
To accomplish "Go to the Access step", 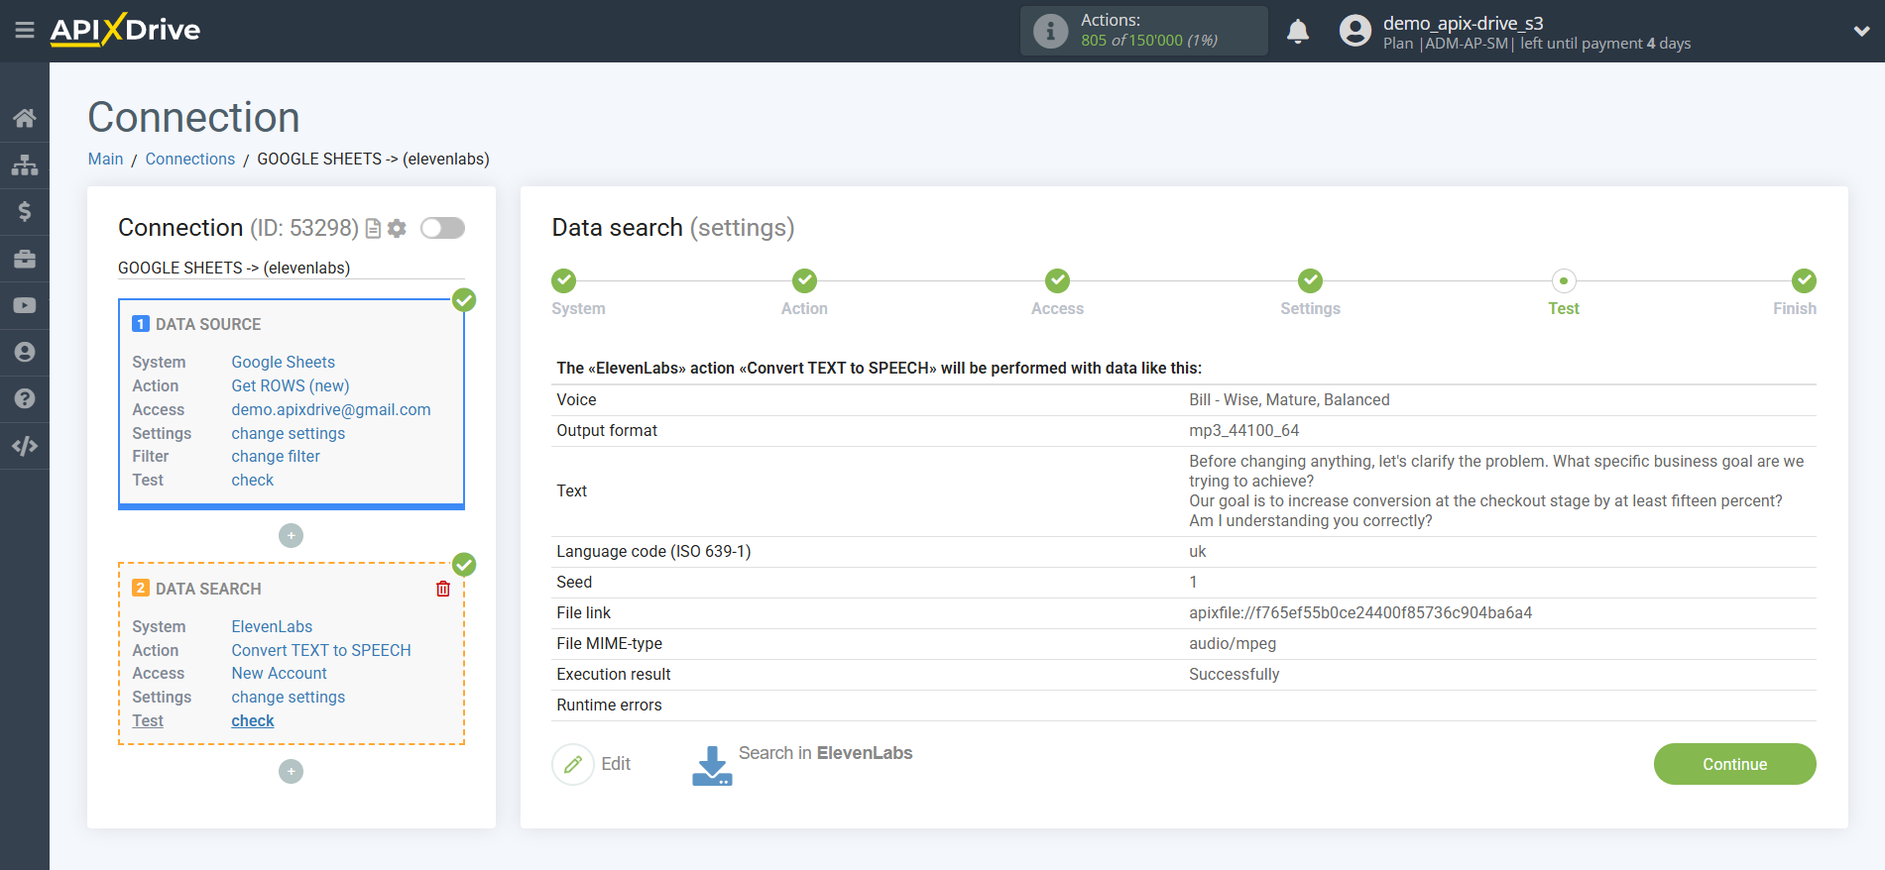I will click(1057, 280).
